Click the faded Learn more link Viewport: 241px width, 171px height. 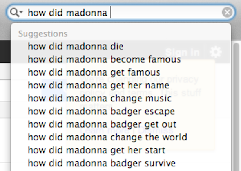[105, 130]
